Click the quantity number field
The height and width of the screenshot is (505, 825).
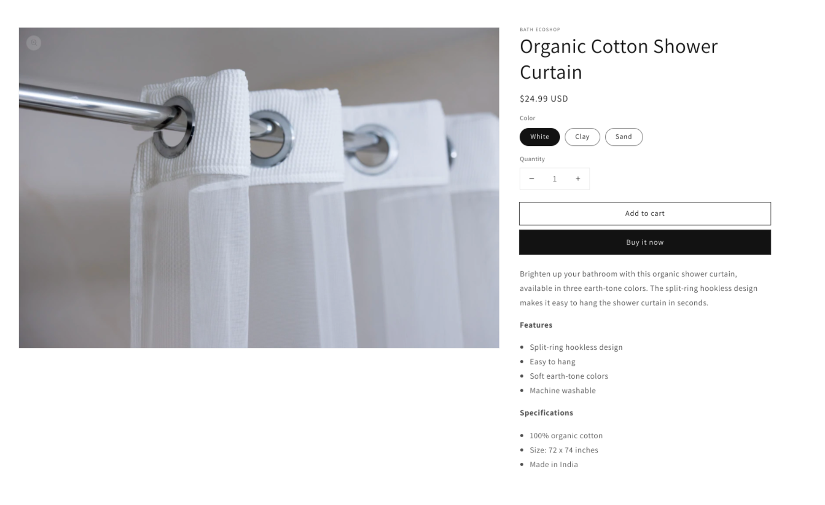click(x=555, y=179)
